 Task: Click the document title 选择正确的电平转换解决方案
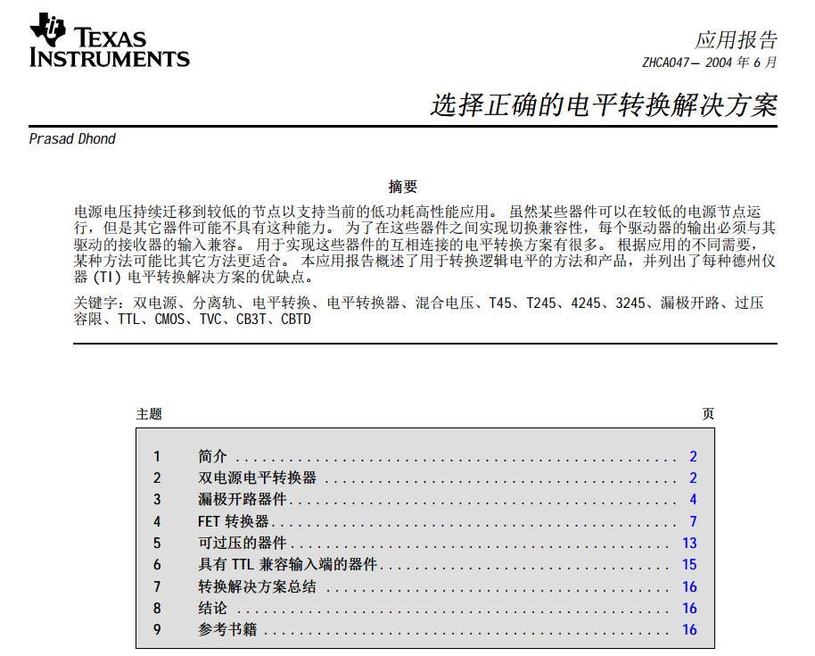point(604,105)
